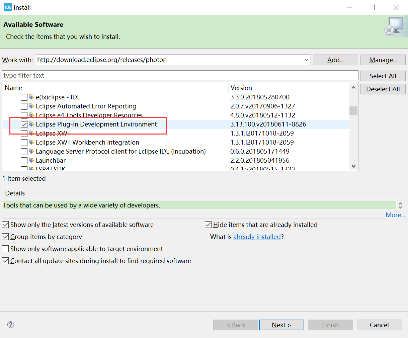408x338 pixels.
Task: Click the list scroll down arrow
Action: pyautogui.click(x=353, y=166)
